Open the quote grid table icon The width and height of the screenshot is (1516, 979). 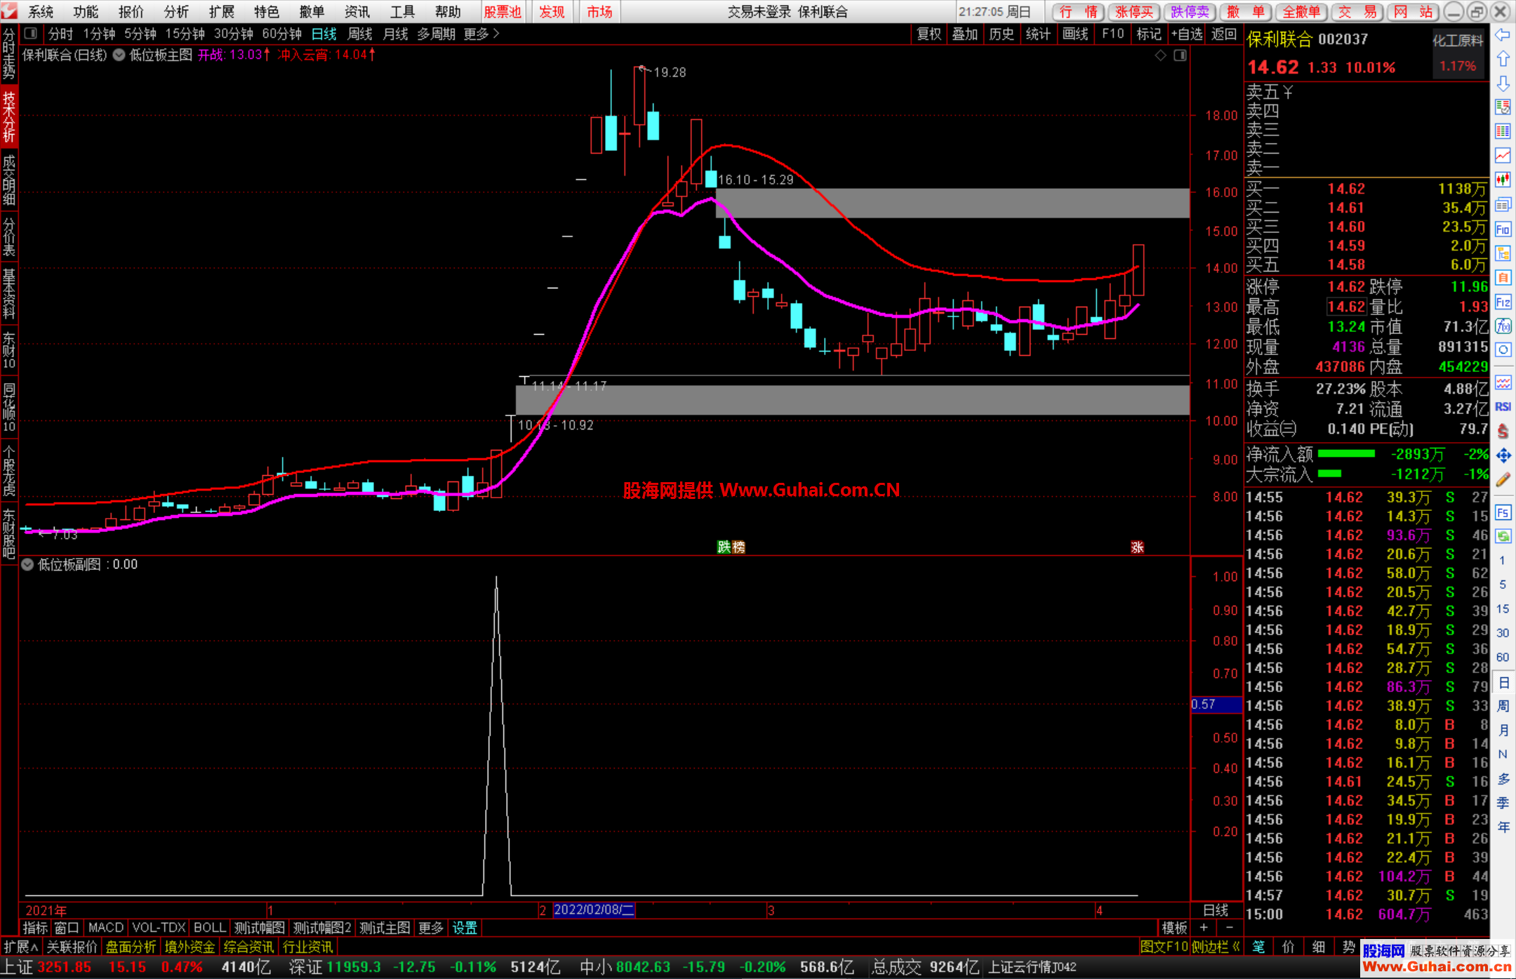[1503, 132]
